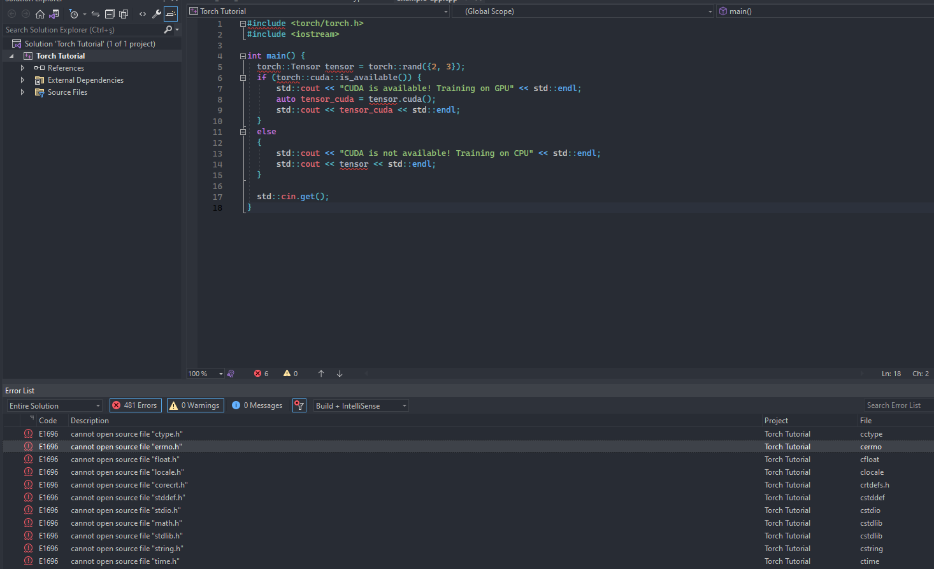
Task: Go to previous issue with up arrow
Action: (321, 374)
